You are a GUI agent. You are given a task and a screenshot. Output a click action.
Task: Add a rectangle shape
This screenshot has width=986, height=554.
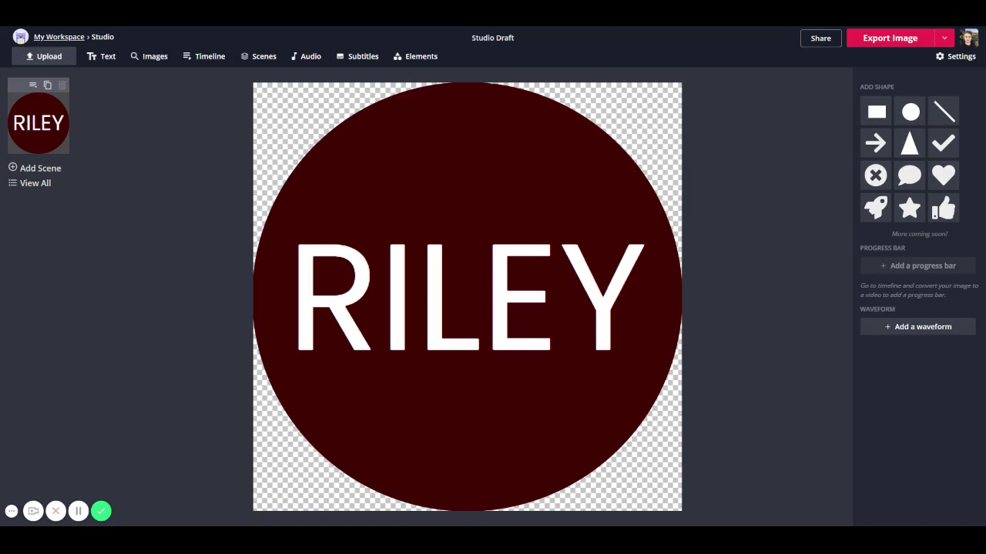pos(877,112)
